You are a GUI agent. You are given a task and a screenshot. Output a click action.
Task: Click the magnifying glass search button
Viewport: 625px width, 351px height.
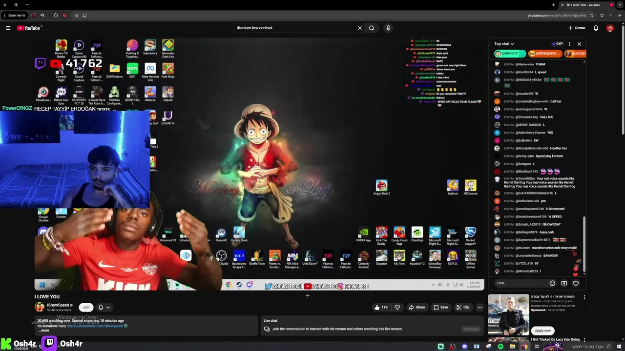372,28
